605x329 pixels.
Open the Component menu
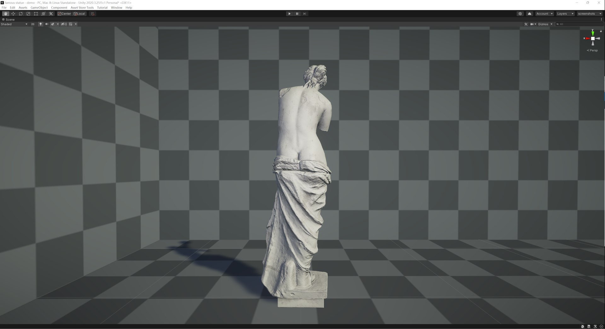(x=59, y=8)
